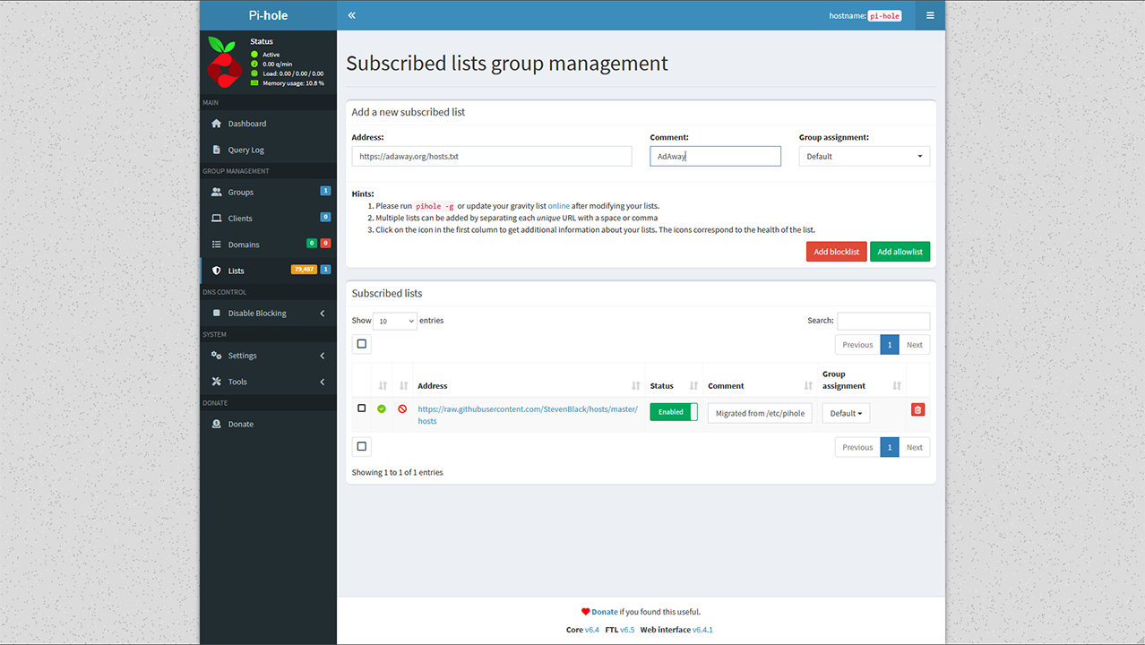Go to the Domains management page

point(244,245)
